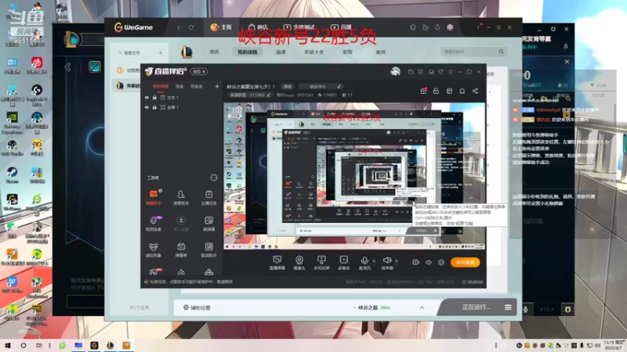Click the 正在运行 status button in WeGame
Viewport: 627px width, 352px height.
point(476,307)
